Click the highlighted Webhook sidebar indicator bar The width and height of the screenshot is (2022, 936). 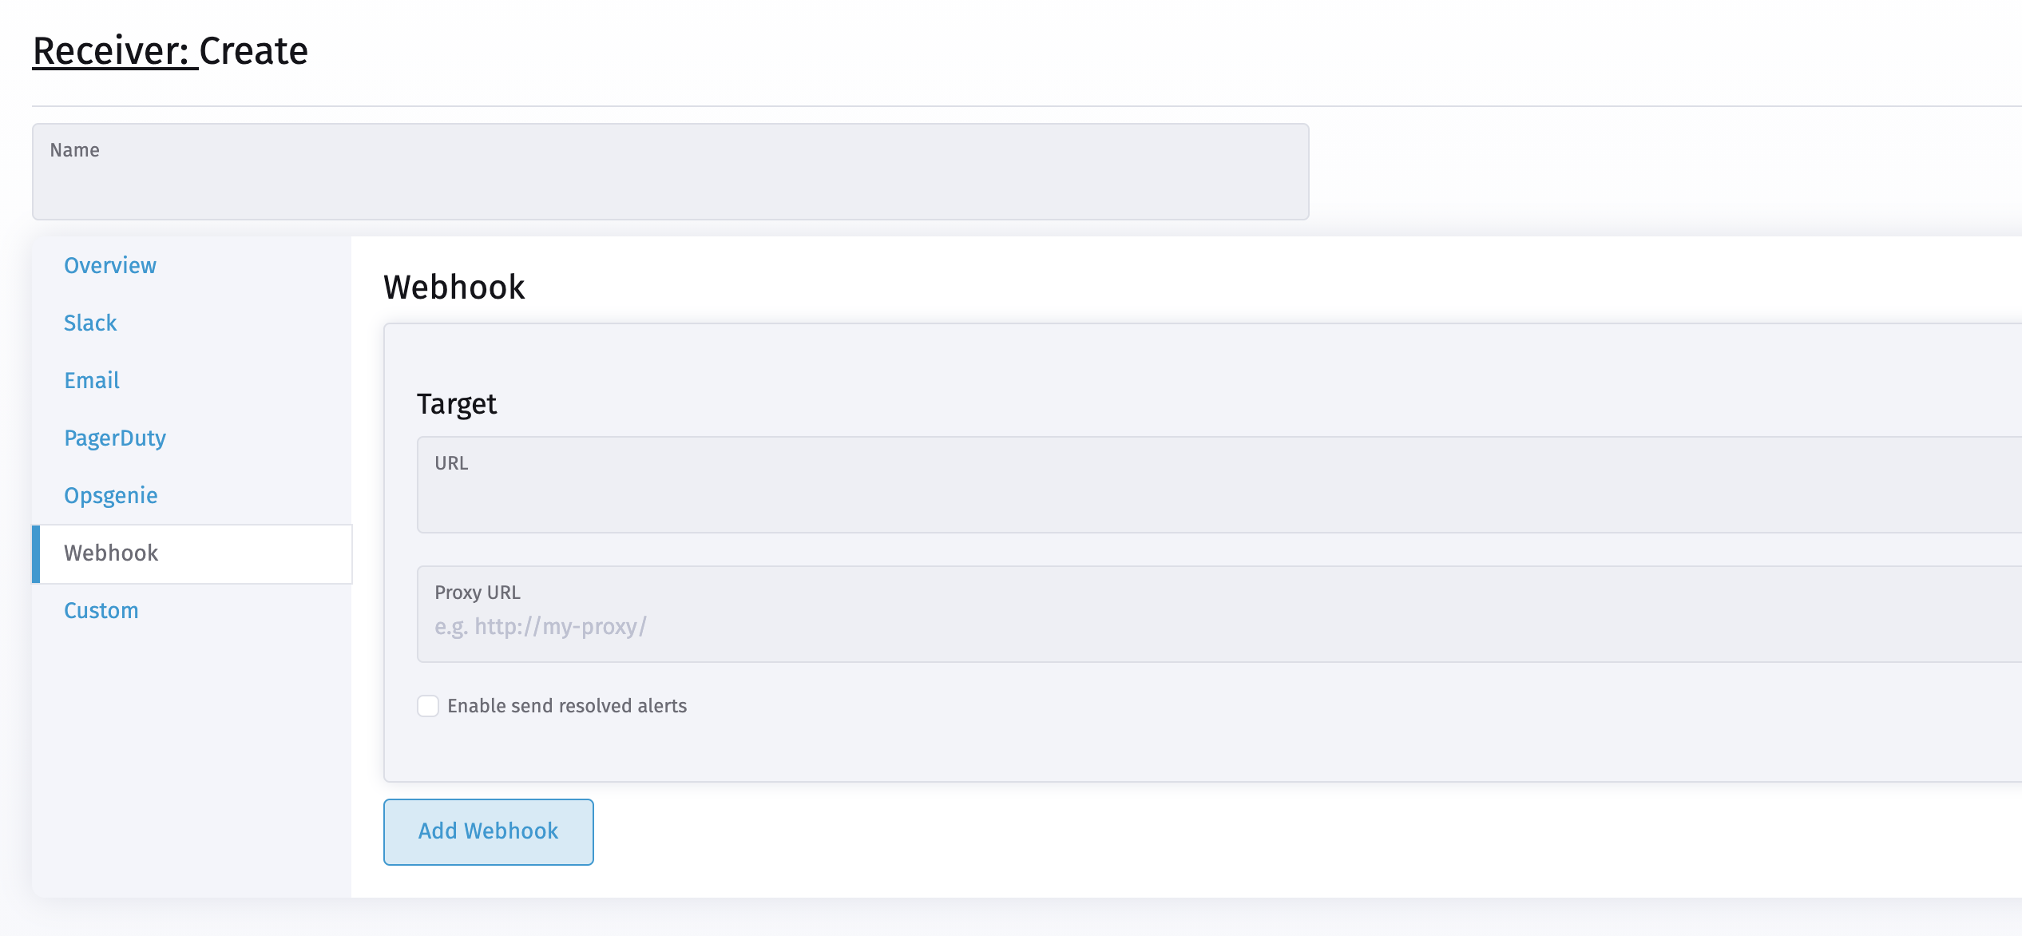click(36, 553)
